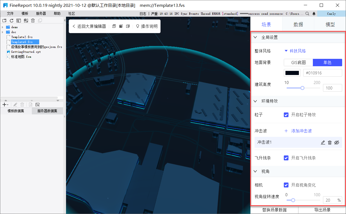Open the 帮助 menu
The width and height of the screenshot is (346, 214).
(x=57, y=13)
